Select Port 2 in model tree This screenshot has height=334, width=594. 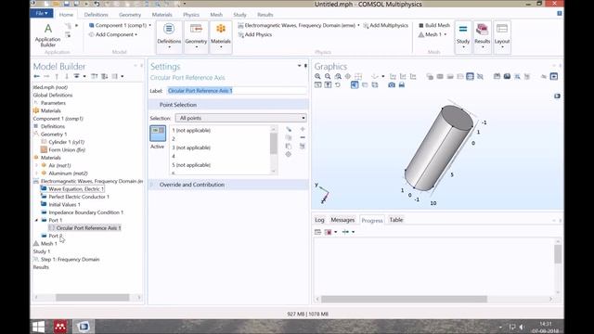[56, 236]
